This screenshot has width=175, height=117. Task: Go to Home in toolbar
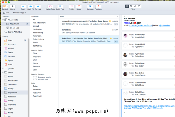point(13,6)
